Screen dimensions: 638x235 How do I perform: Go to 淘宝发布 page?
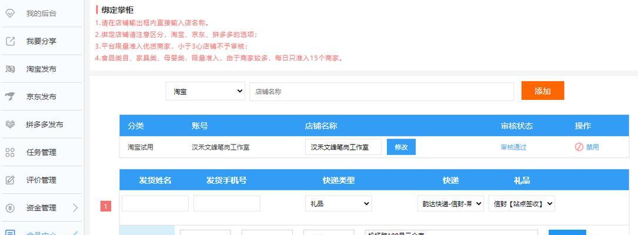coord(41,69)
